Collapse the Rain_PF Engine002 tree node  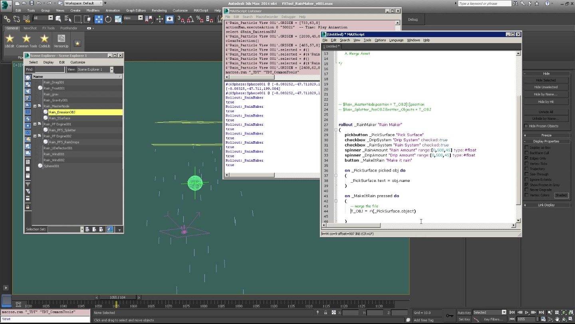35,136
